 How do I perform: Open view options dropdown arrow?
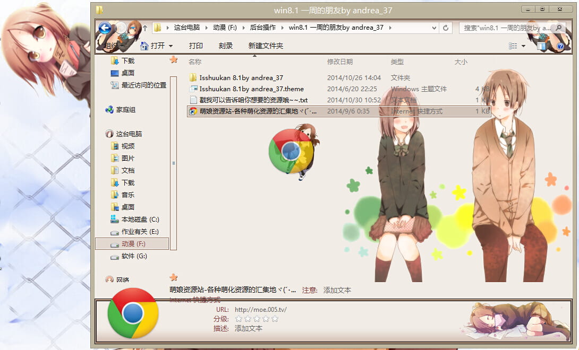click(523, 46)
